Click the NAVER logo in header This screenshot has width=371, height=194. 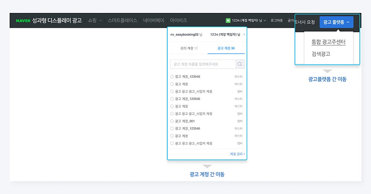coord(23,21)
